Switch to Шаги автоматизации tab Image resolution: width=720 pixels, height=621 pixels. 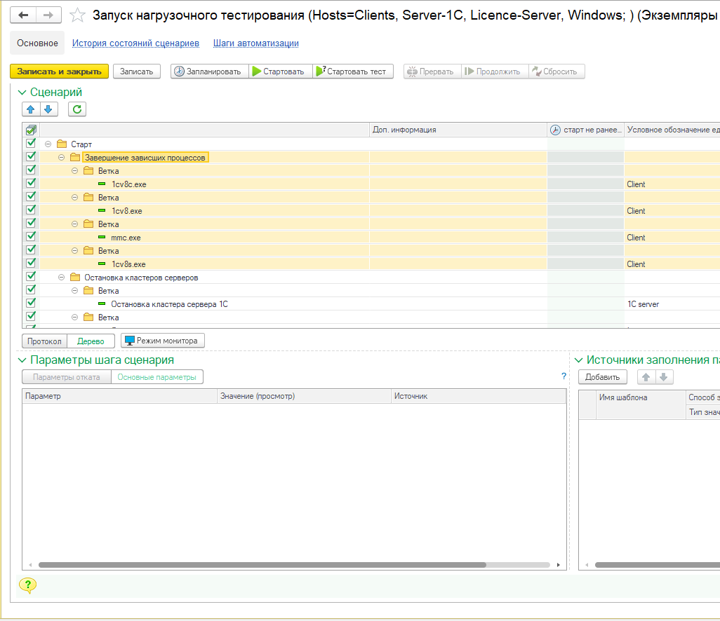point(255,43)
